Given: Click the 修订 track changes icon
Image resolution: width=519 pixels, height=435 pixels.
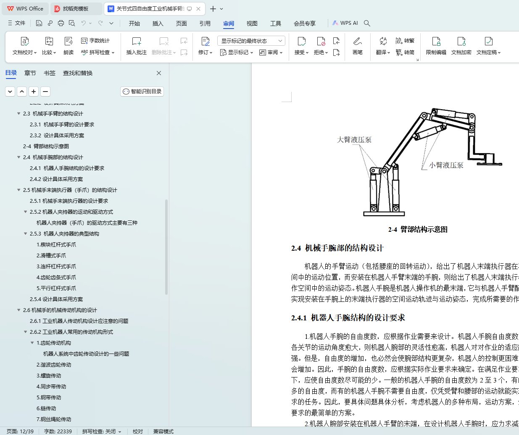Looking at the screenshot, I should [x=205, y=41].
